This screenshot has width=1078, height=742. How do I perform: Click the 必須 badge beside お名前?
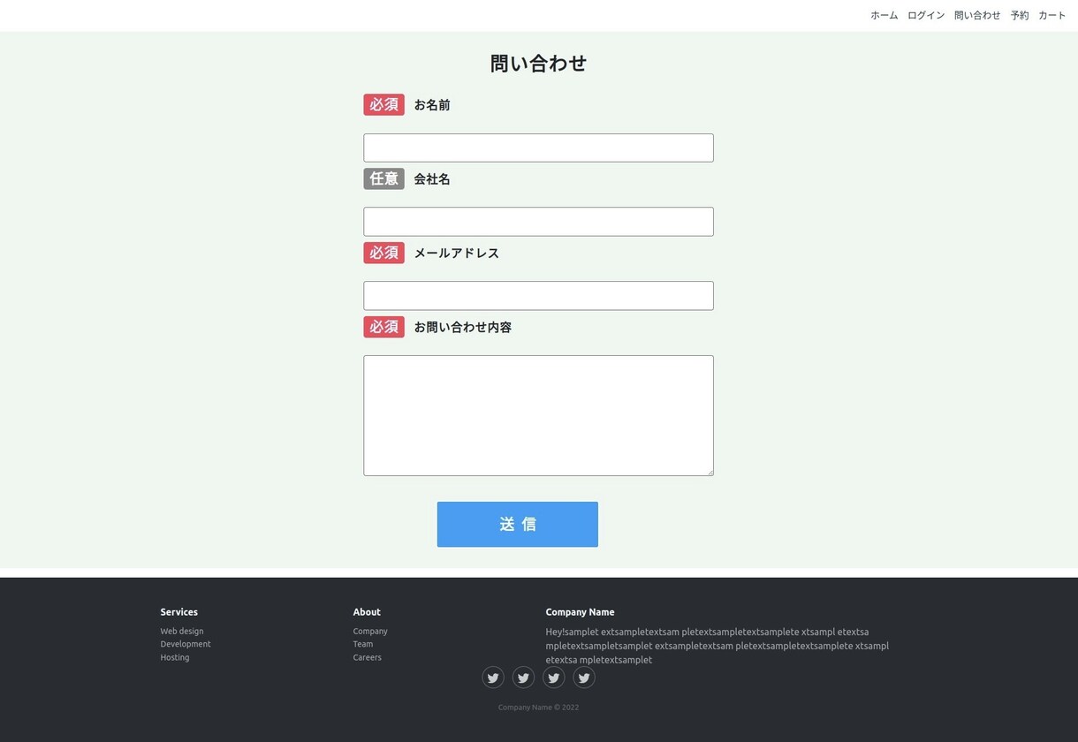click(x=383, y=104)
